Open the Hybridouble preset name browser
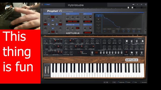Viewport: 161px width, 90px height. 76,5
